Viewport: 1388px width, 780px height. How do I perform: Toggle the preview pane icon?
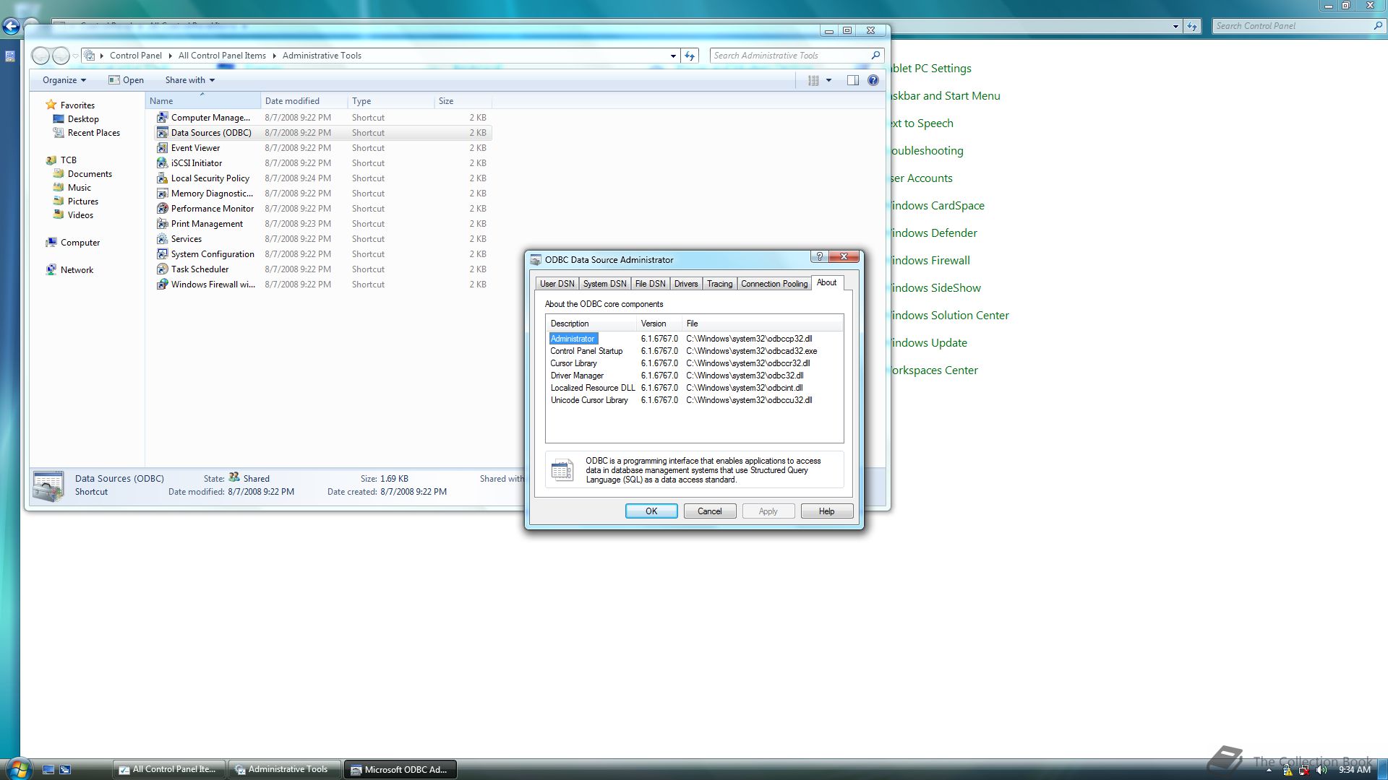pos(853,80)
